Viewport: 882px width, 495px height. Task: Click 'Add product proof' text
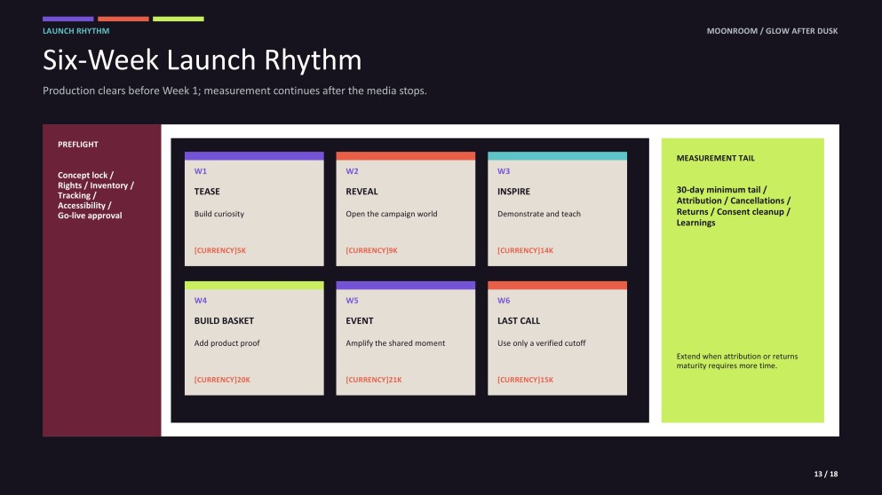tap(226, 342)
